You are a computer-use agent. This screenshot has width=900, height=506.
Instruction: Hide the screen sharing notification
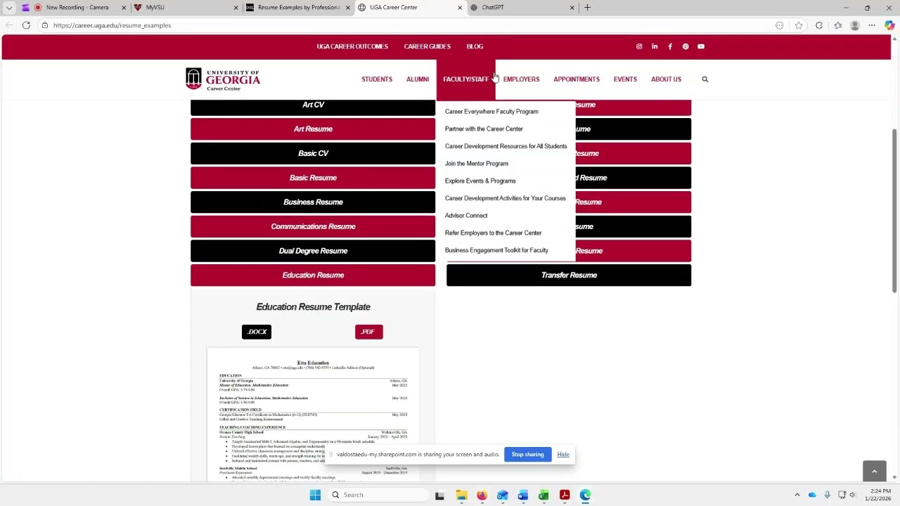pos(563,455)
